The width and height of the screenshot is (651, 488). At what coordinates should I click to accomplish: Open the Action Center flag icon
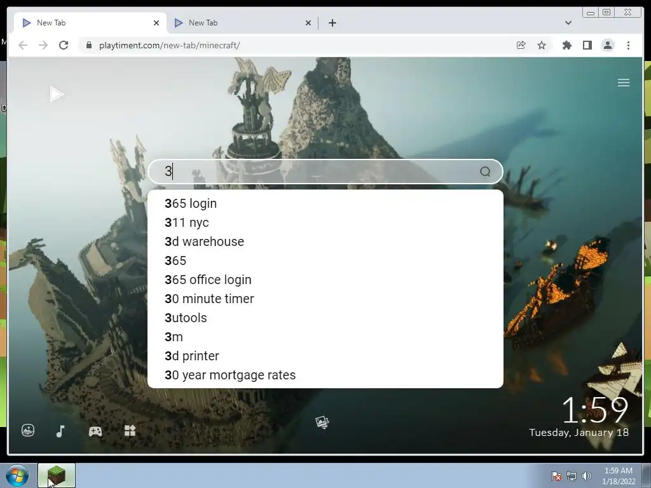[x=556, y=476]
